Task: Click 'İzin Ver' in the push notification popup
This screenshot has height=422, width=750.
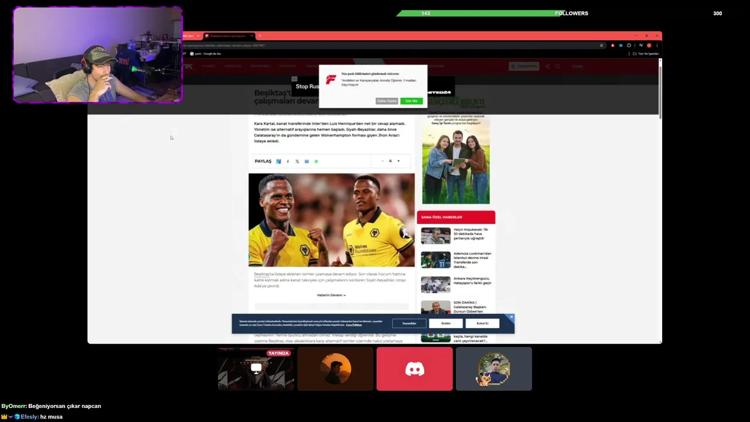Action: pos(411,101)
